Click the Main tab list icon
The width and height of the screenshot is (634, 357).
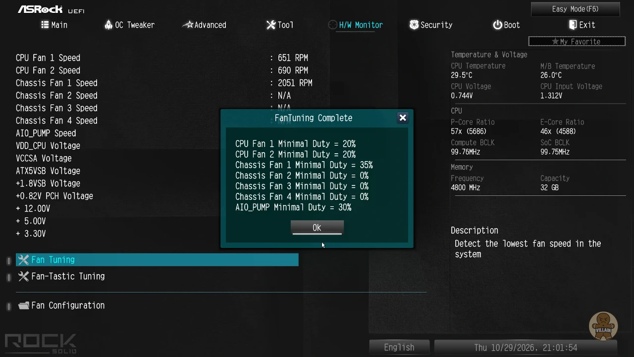(x=45, y=25)
